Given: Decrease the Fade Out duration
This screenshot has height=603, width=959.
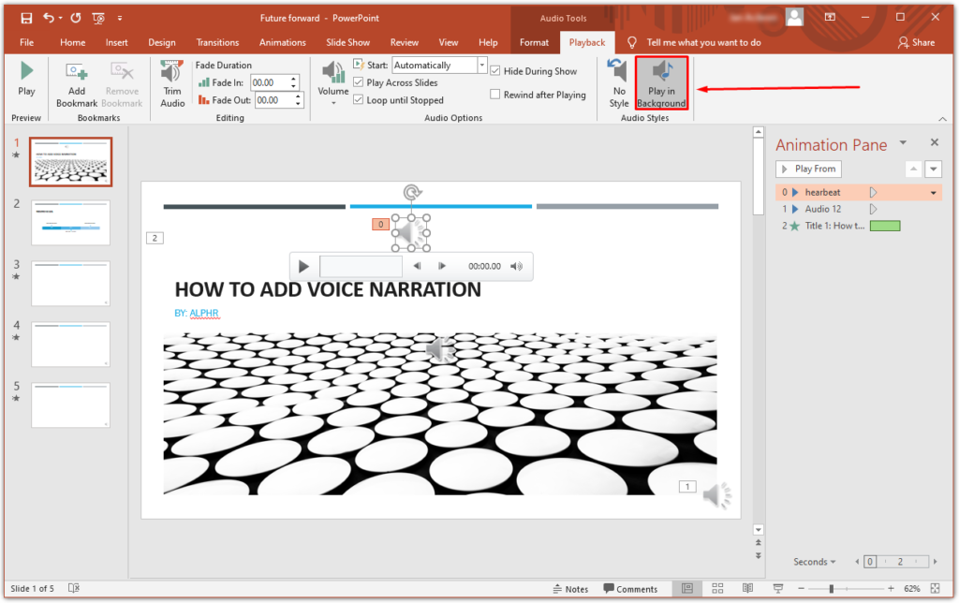Looking at the screenshot, I should coord(298,103).
